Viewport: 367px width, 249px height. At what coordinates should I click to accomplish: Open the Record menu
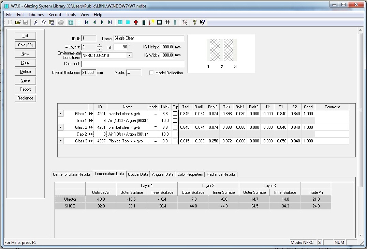point(55,15)
